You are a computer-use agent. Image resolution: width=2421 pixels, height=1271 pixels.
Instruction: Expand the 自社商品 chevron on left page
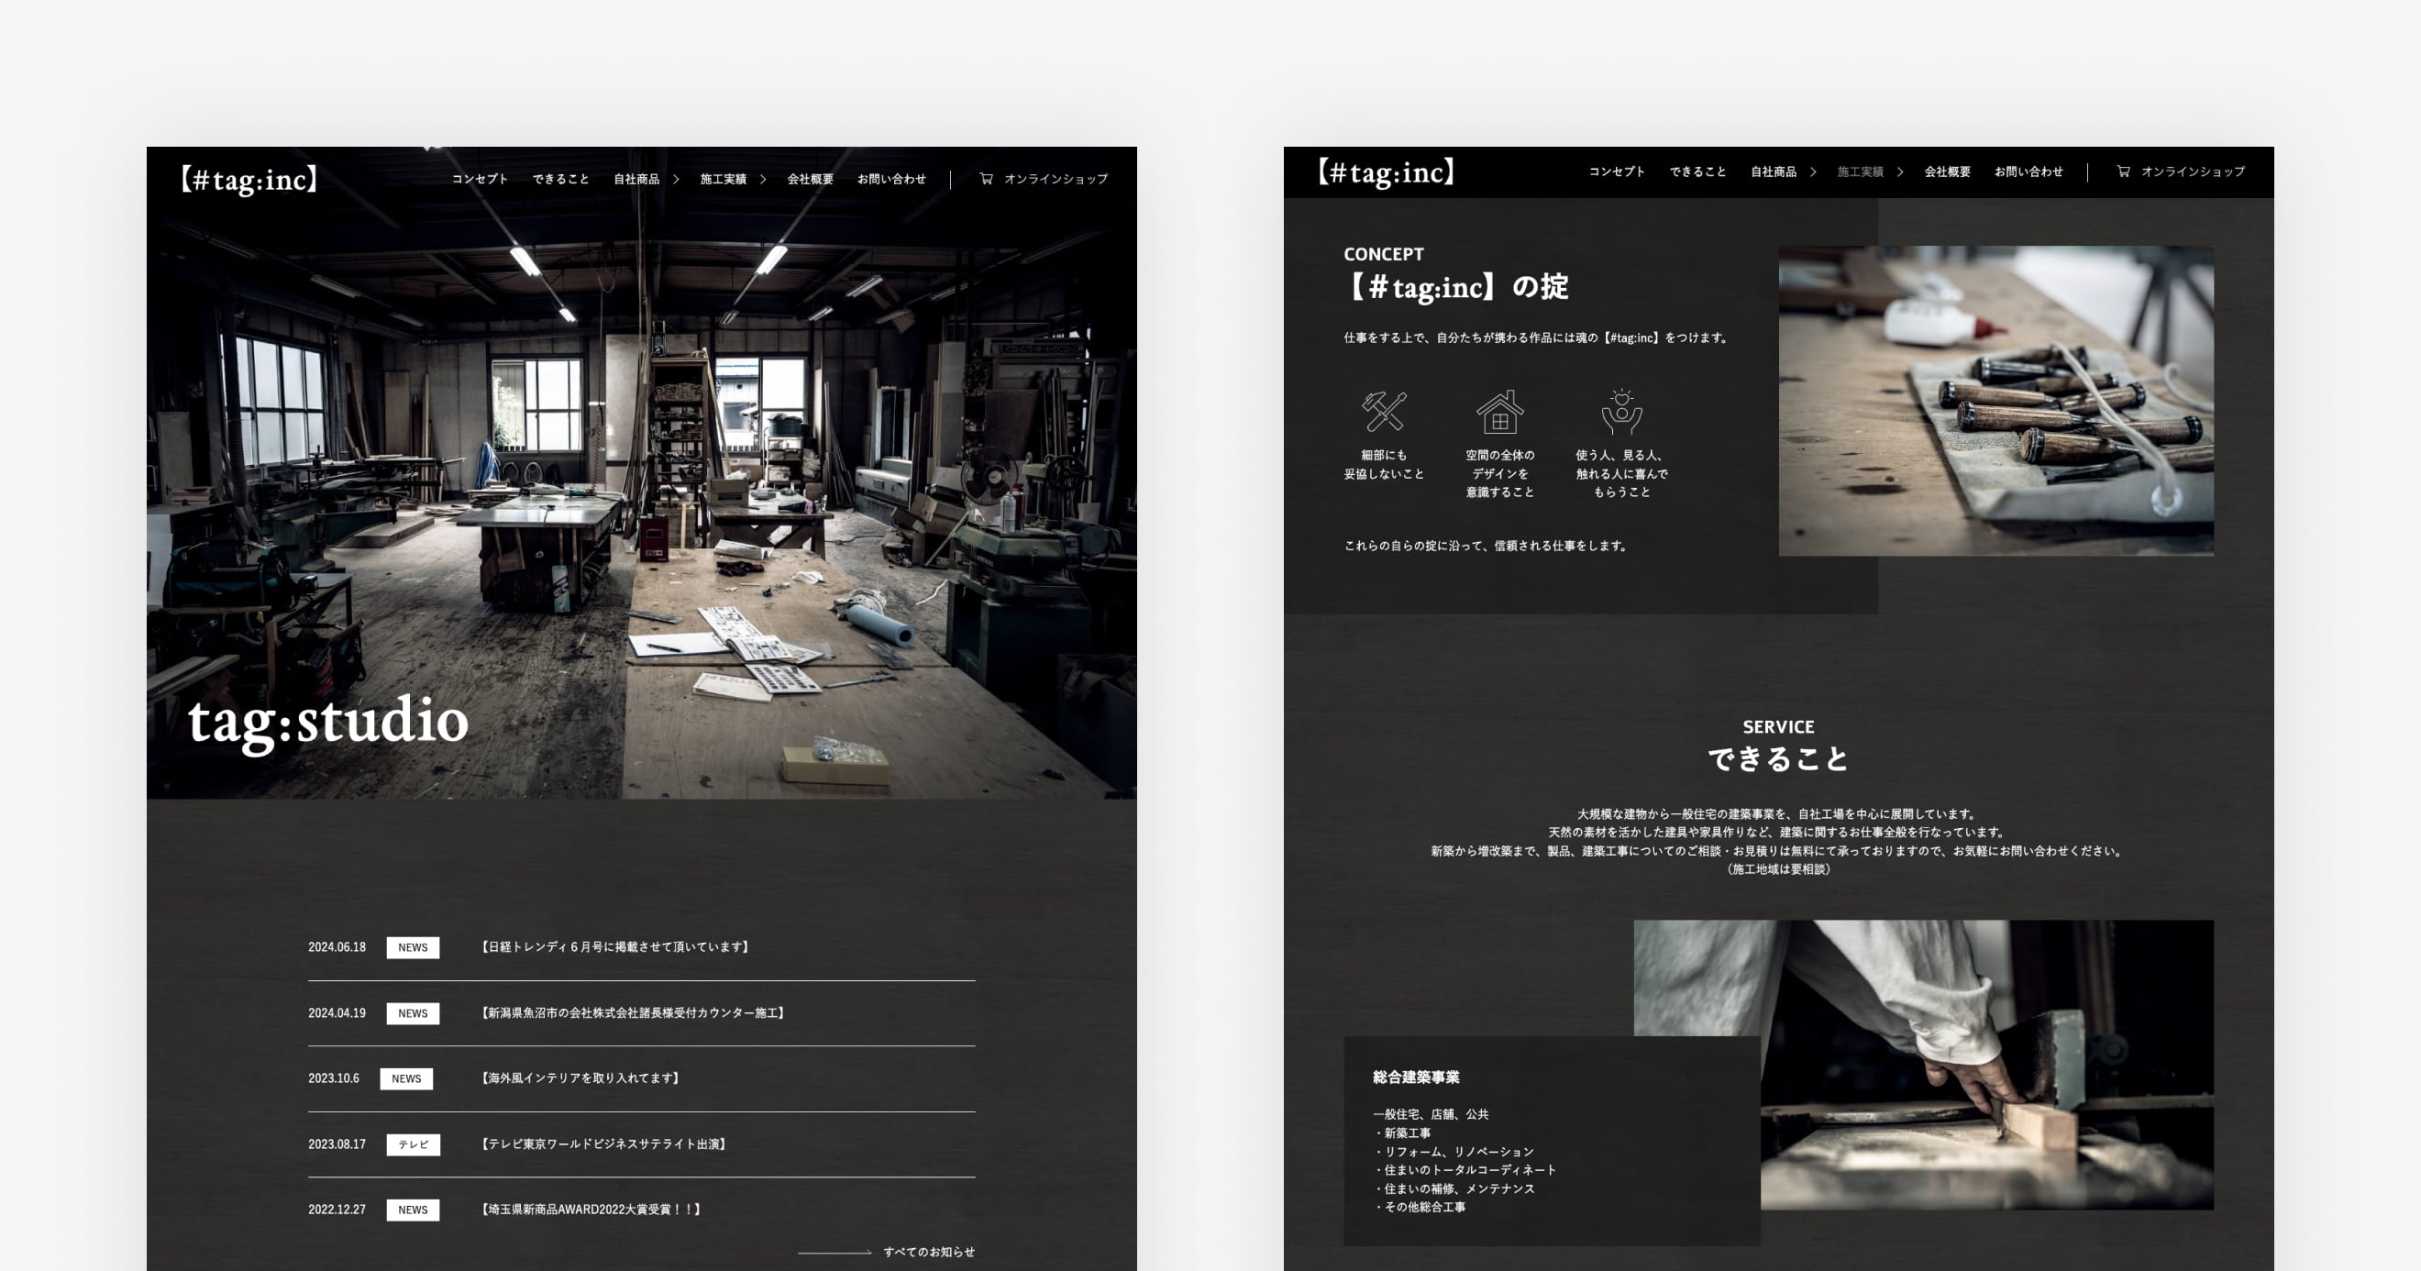click(x=675, y=179)
